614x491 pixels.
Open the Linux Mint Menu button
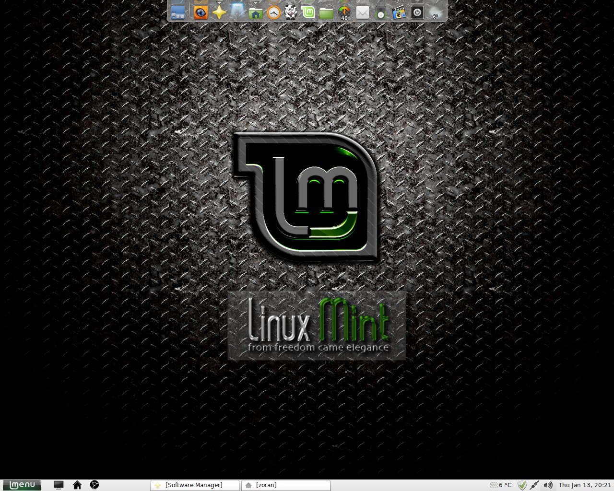click(x=22, y=485)
